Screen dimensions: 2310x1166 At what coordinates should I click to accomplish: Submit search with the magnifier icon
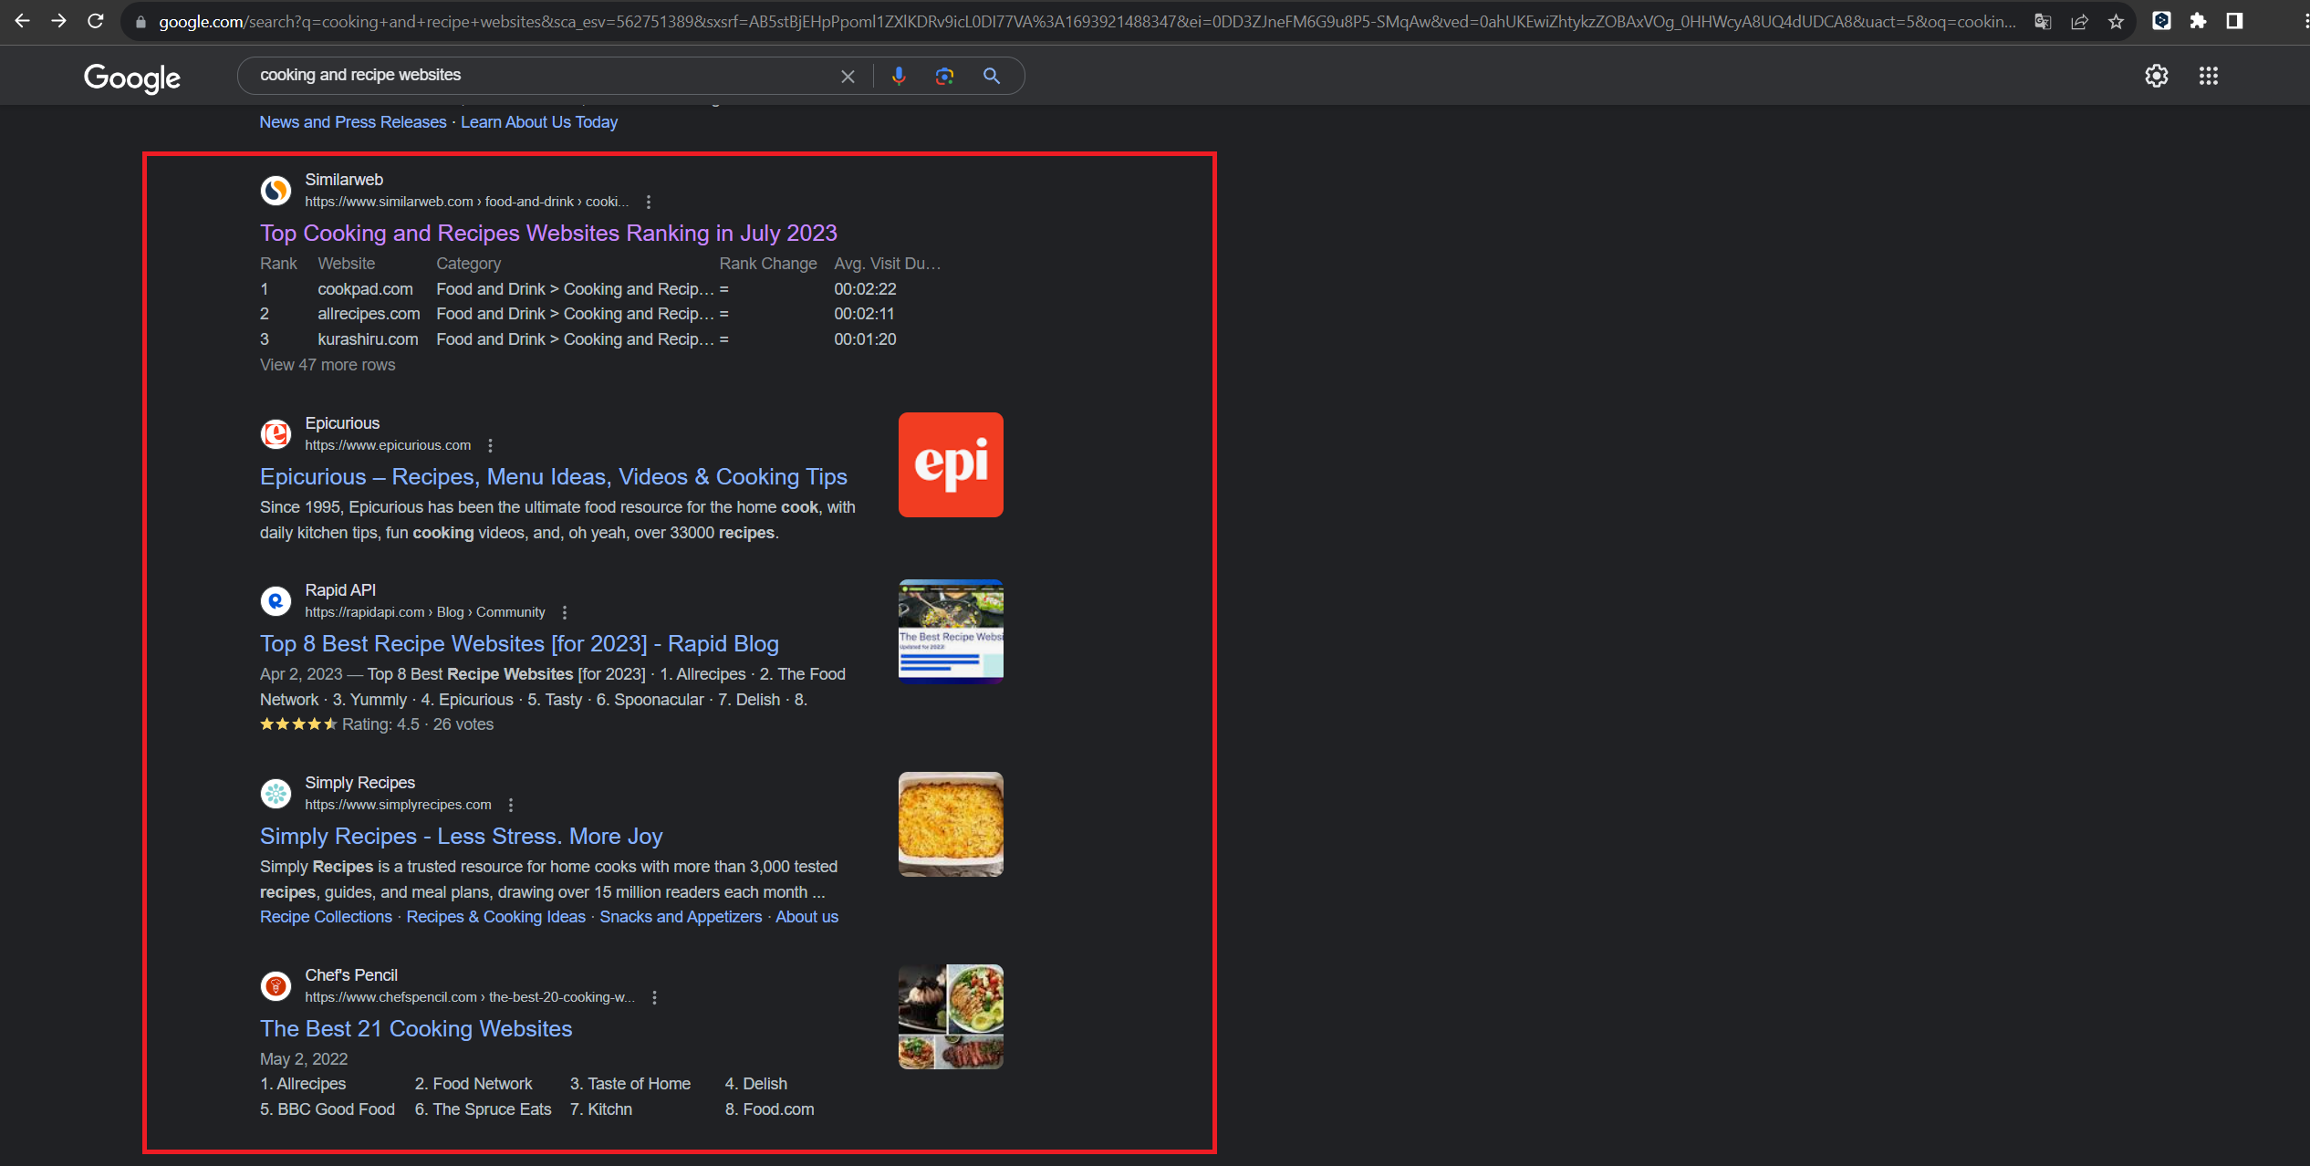[992, 77]
